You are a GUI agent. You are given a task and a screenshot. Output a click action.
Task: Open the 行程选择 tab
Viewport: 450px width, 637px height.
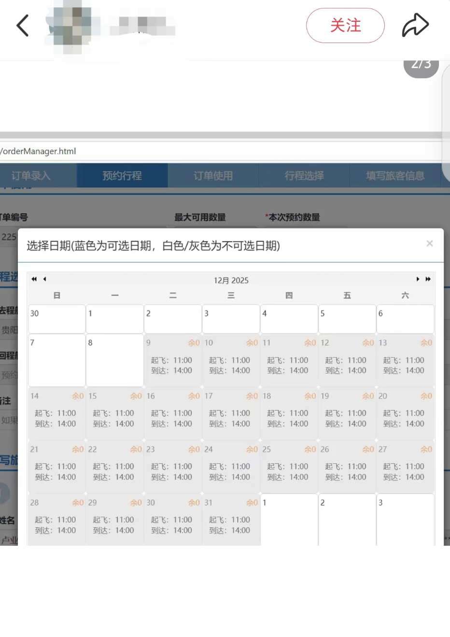304,175
